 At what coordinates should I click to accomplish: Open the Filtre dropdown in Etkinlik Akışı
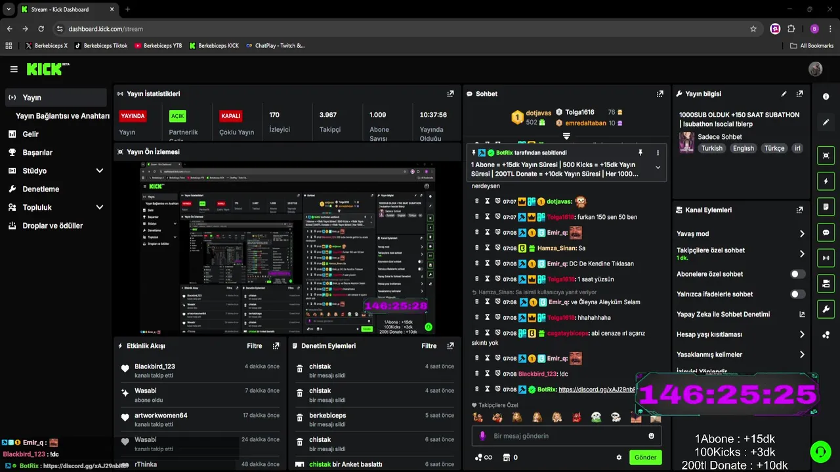254,345
